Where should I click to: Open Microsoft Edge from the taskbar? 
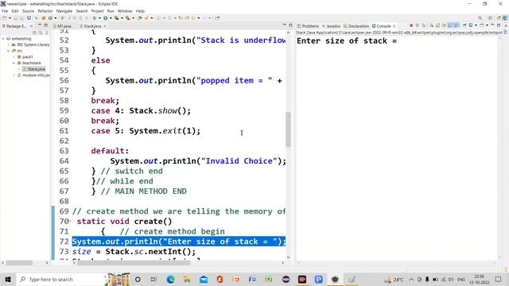pyautogui.click(x=170, y=279)
